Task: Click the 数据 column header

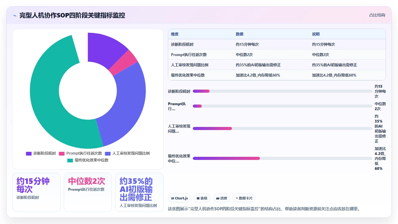Action: pos(239,34)
